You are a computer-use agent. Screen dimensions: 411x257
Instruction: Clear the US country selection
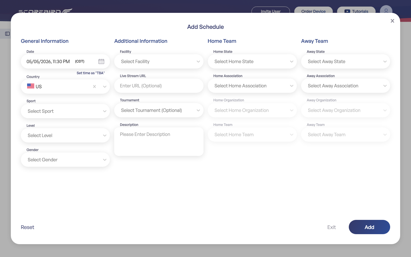pos(94,87)
